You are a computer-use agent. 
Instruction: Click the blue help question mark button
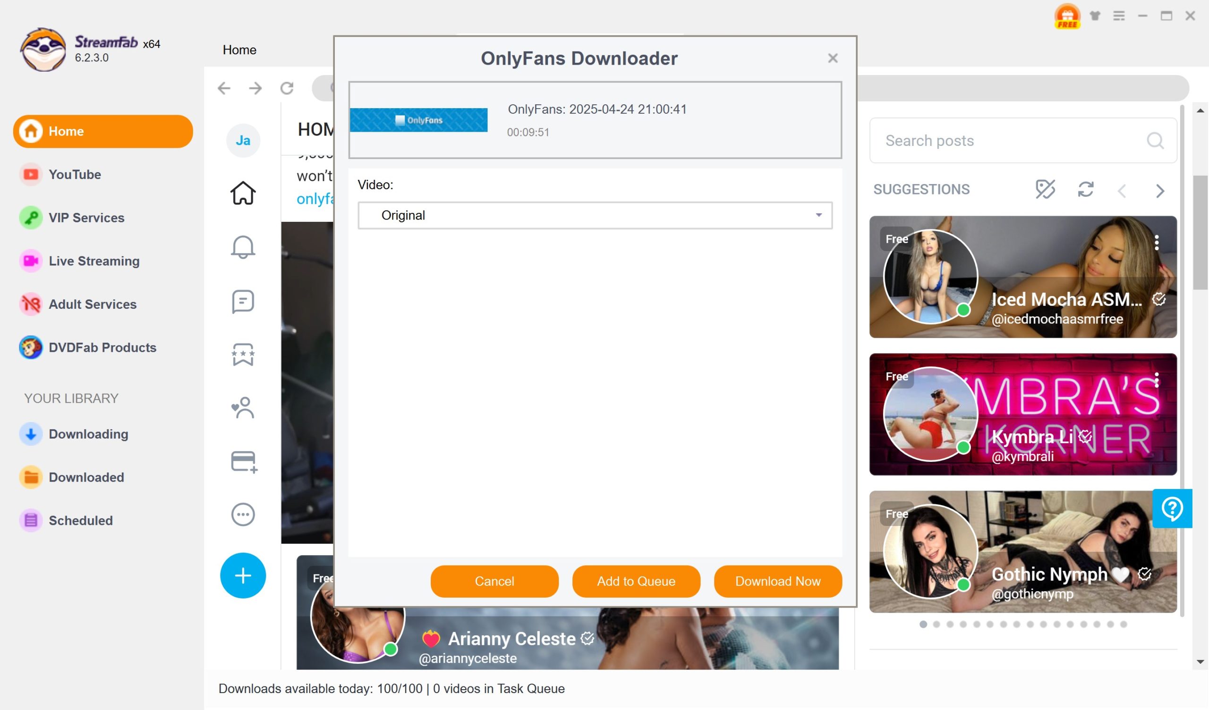(1173, 508)
